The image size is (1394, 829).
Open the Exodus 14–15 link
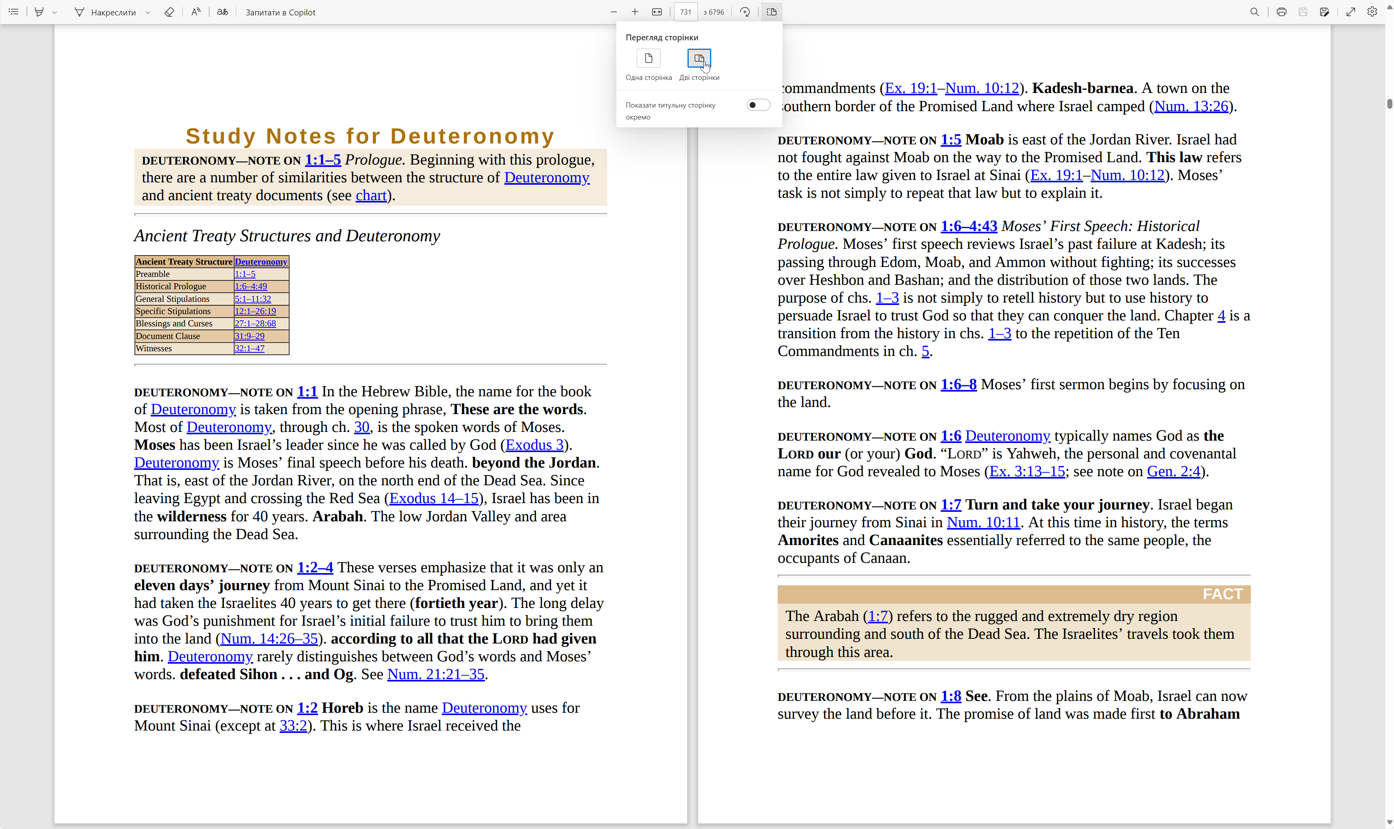(434, 498)
